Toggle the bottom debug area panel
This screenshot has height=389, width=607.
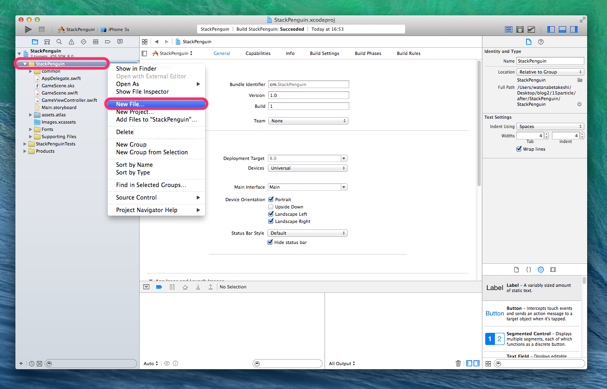(x=562, y=29)
